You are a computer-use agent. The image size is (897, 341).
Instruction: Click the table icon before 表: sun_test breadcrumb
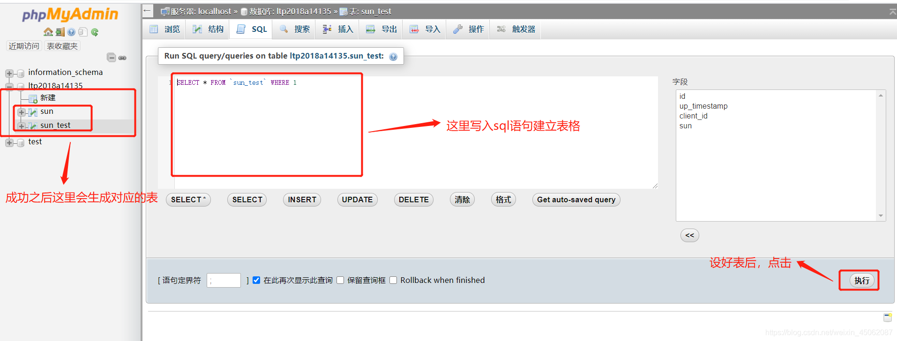pos(344,12)
